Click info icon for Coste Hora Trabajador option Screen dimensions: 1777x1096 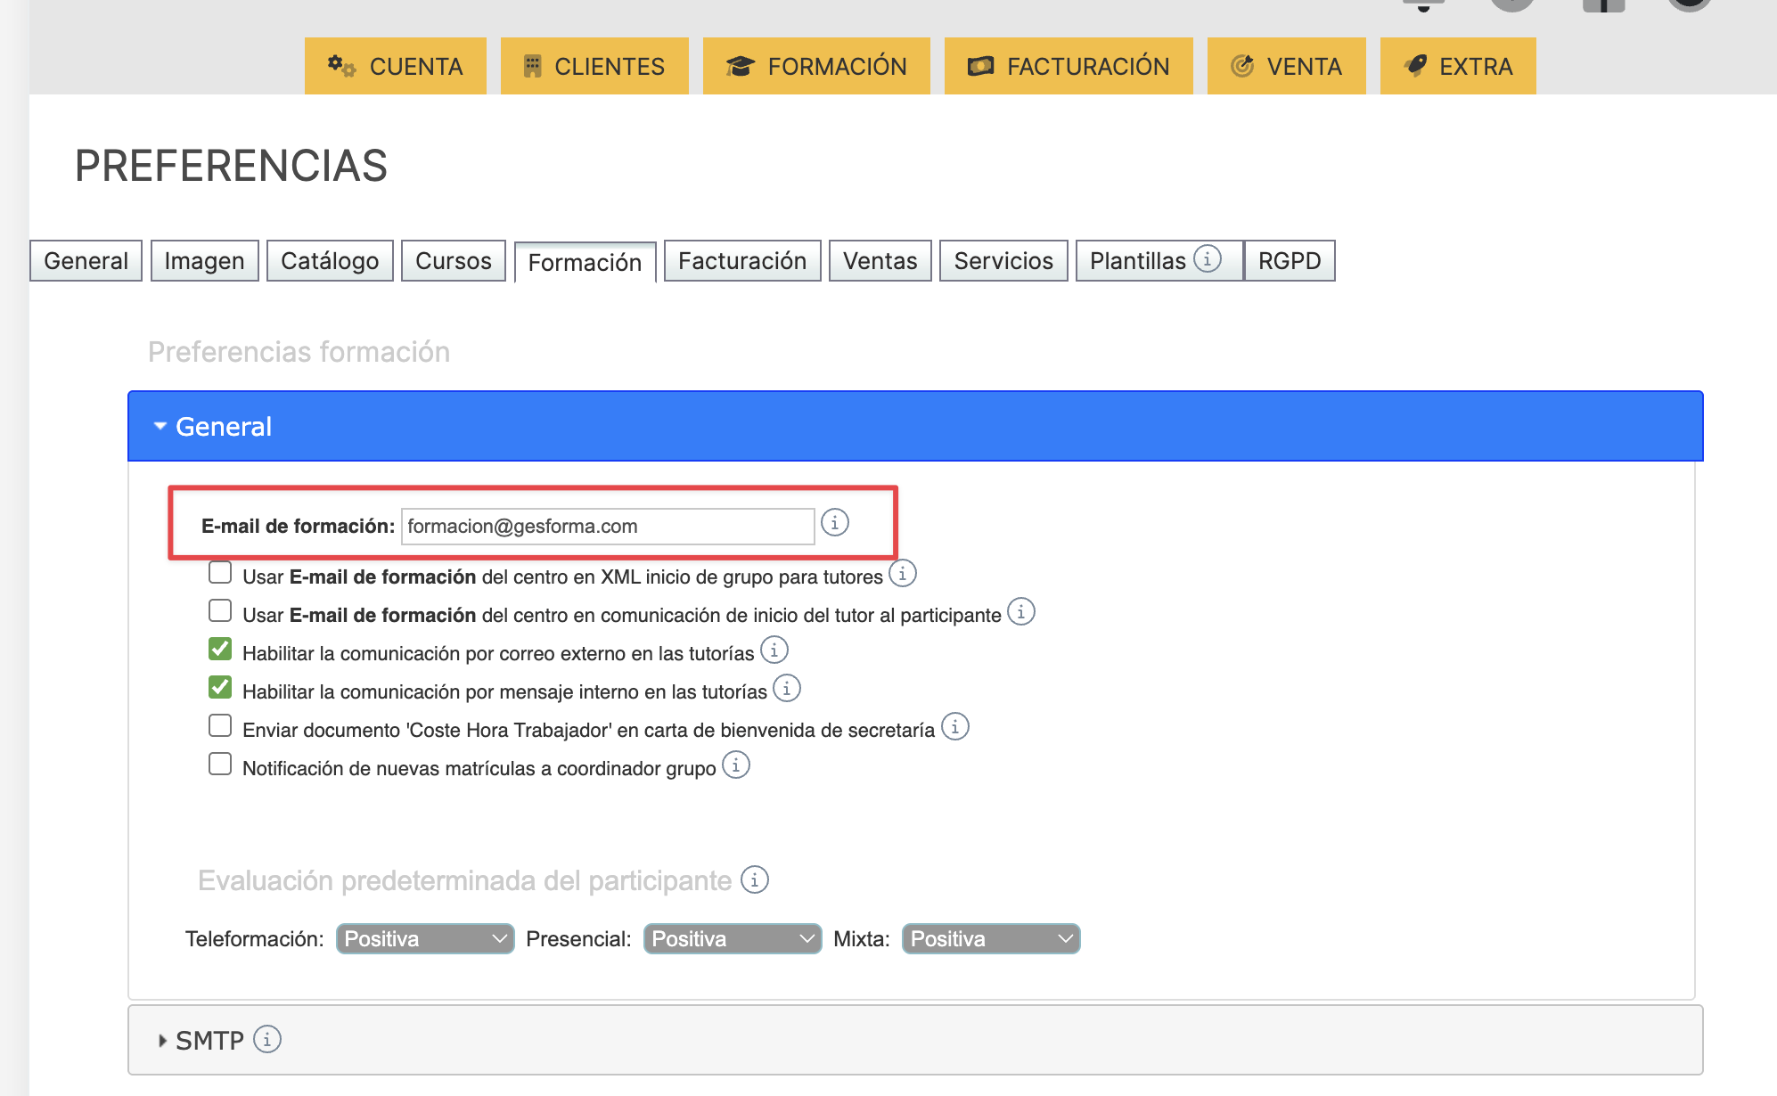point(954,727)
